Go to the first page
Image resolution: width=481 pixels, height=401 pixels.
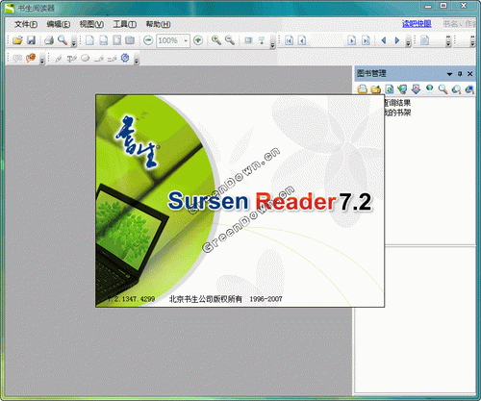(289, 40)
